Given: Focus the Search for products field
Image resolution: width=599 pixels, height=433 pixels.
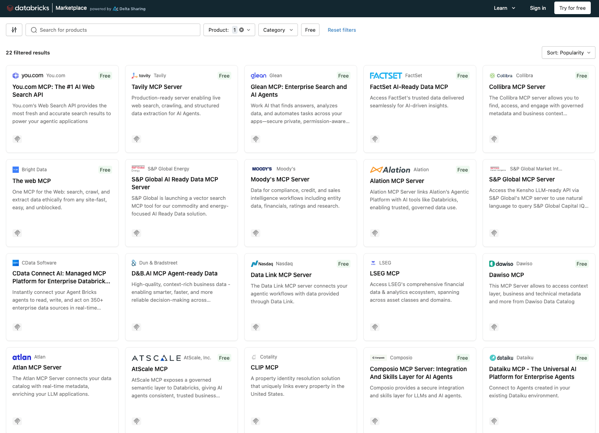Looking at the screenshot, I should pyautogui.click(x=113, y=30).
